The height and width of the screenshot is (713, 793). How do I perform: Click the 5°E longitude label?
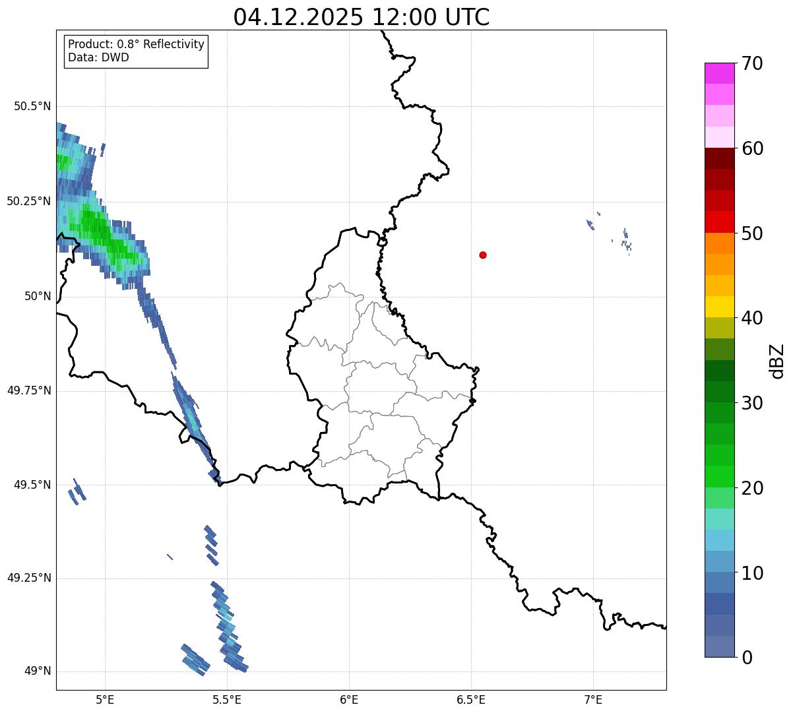pos(105,699)
